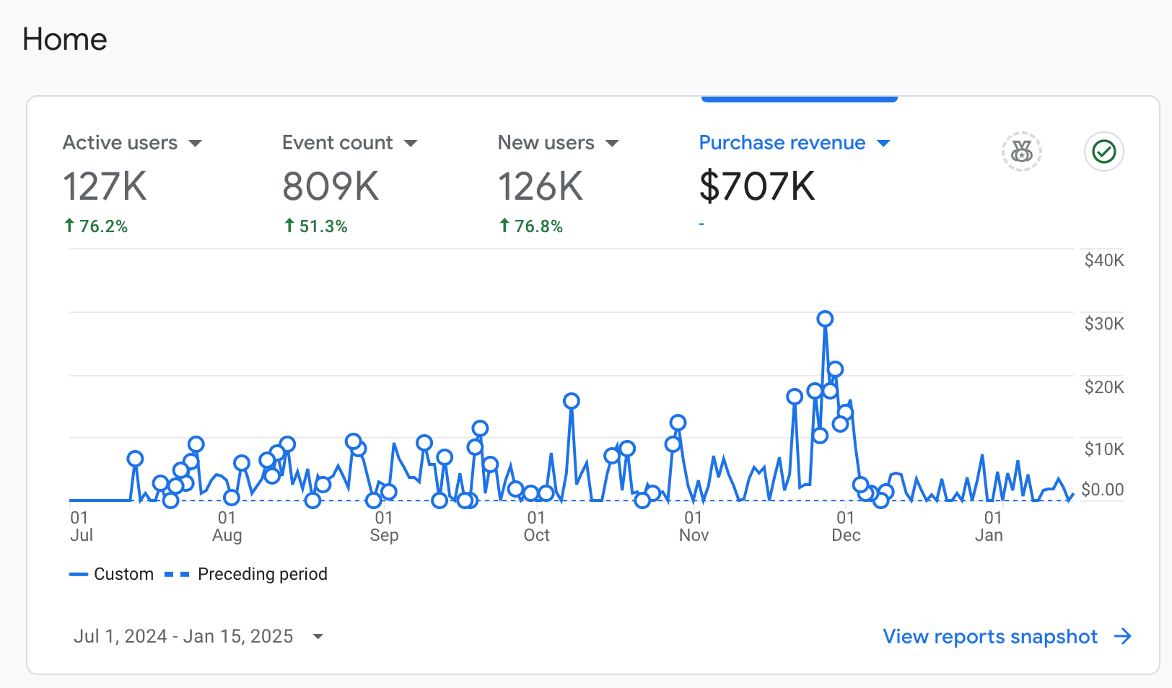Click the arrow icon beside View reports snapshot
Image resolution: width=1172 pixels, height=688 pixels.
(x=1121, y=637)
